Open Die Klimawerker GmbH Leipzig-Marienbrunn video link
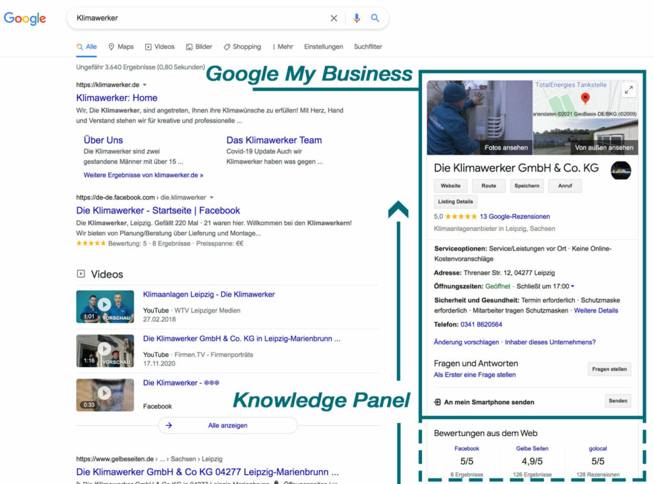Screen dimensions: 654x484 coord(241,339)
